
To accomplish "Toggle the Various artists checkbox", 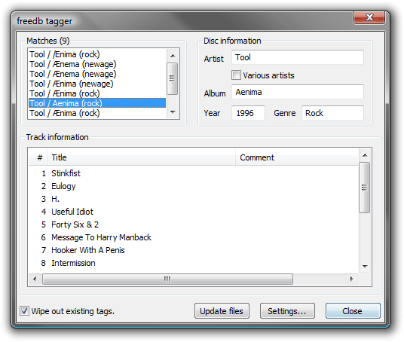I will point(236,75).
